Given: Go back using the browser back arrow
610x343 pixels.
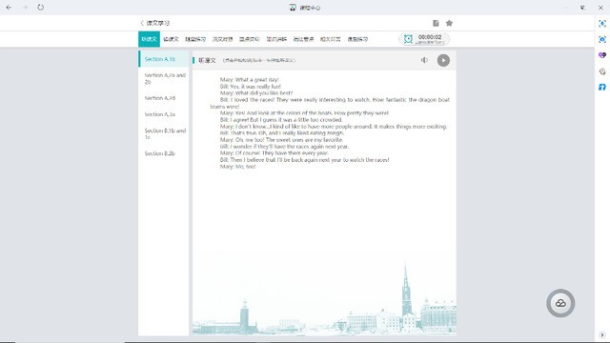Looking at the screenshot, I should 9,8.
